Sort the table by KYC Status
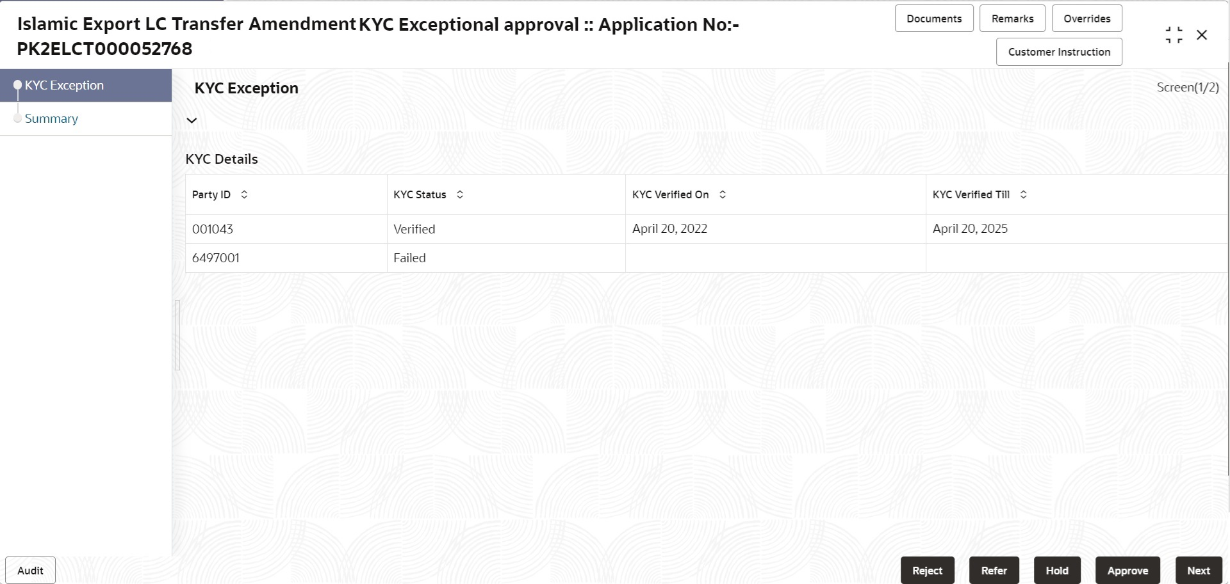This screenshot has height=584, width=1230. click(x=459, y=194)
